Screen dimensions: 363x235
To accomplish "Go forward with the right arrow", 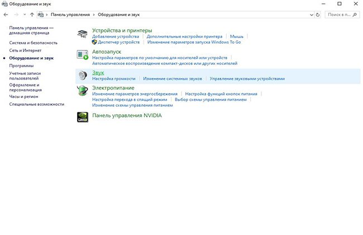I will coord(16,15).
